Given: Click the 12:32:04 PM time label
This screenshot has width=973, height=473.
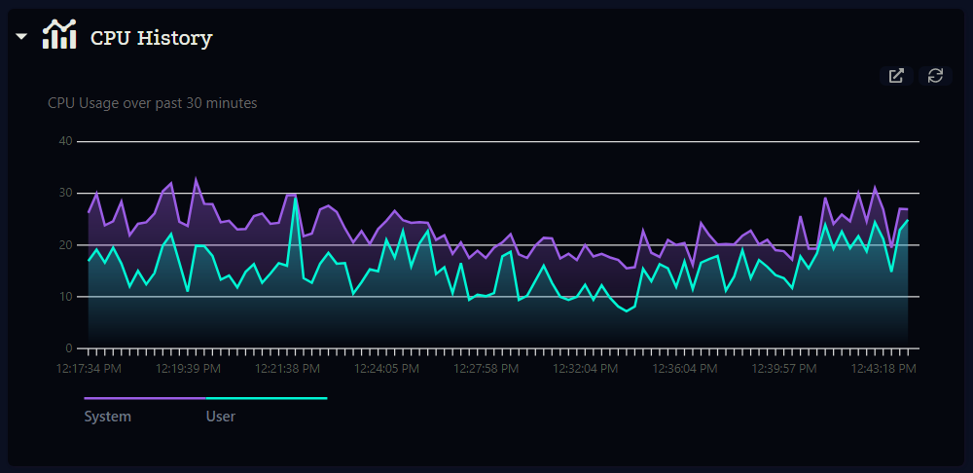Looking at the screenshot, I should coord(586,369).
